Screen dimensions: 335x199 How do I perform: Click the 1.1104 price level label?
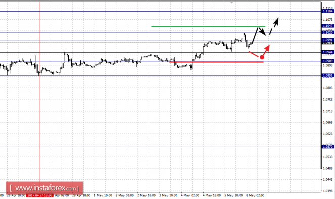pos(328,11)
